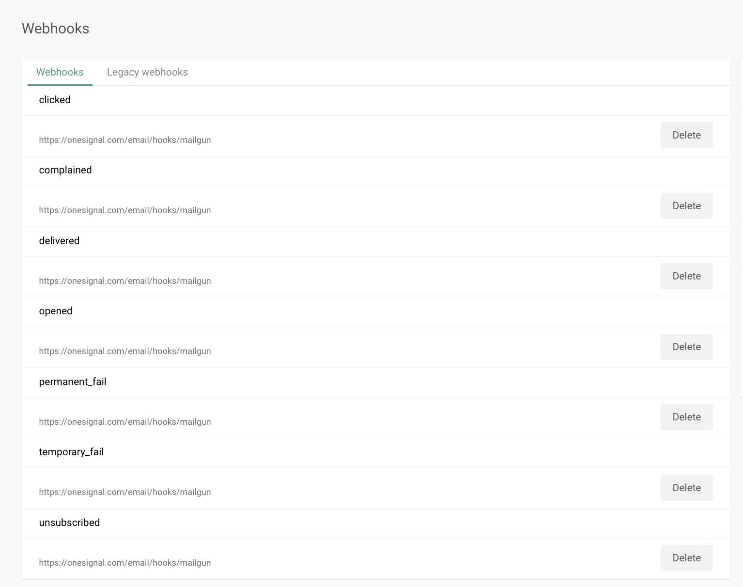Delete the temporary_fail webhook
The width and height of the screenshot is (743, 587).
coord(686,488)
